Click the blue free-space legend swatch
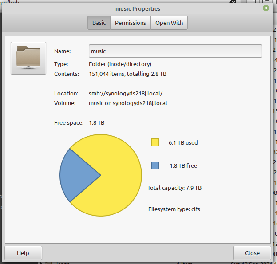The image size is (277, 264). pyautogui.click(x=155, y=165)
